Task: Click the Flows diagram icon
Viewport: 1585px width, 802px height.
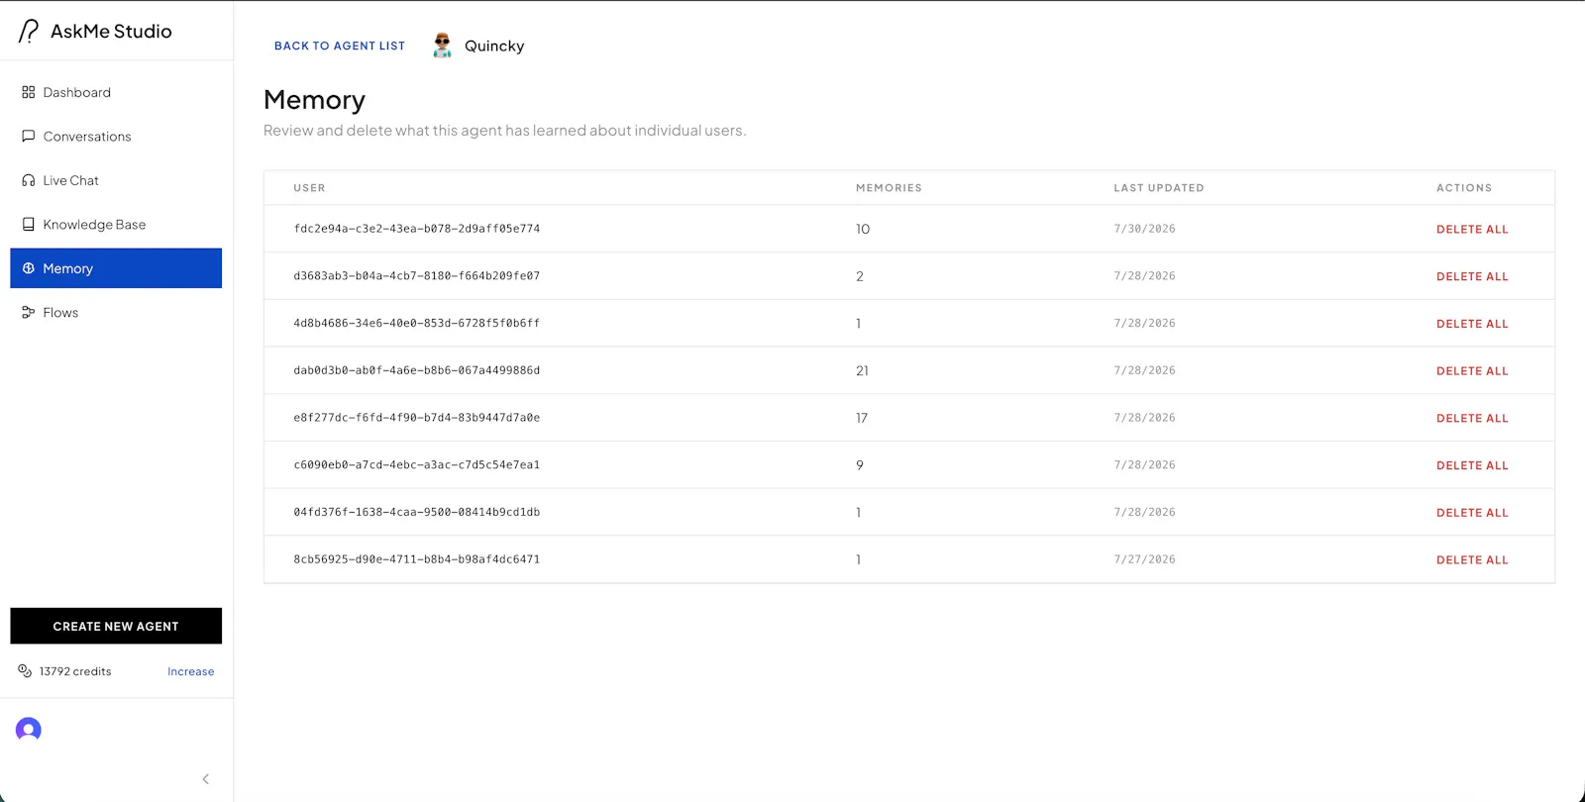Action: pos(29,313)
